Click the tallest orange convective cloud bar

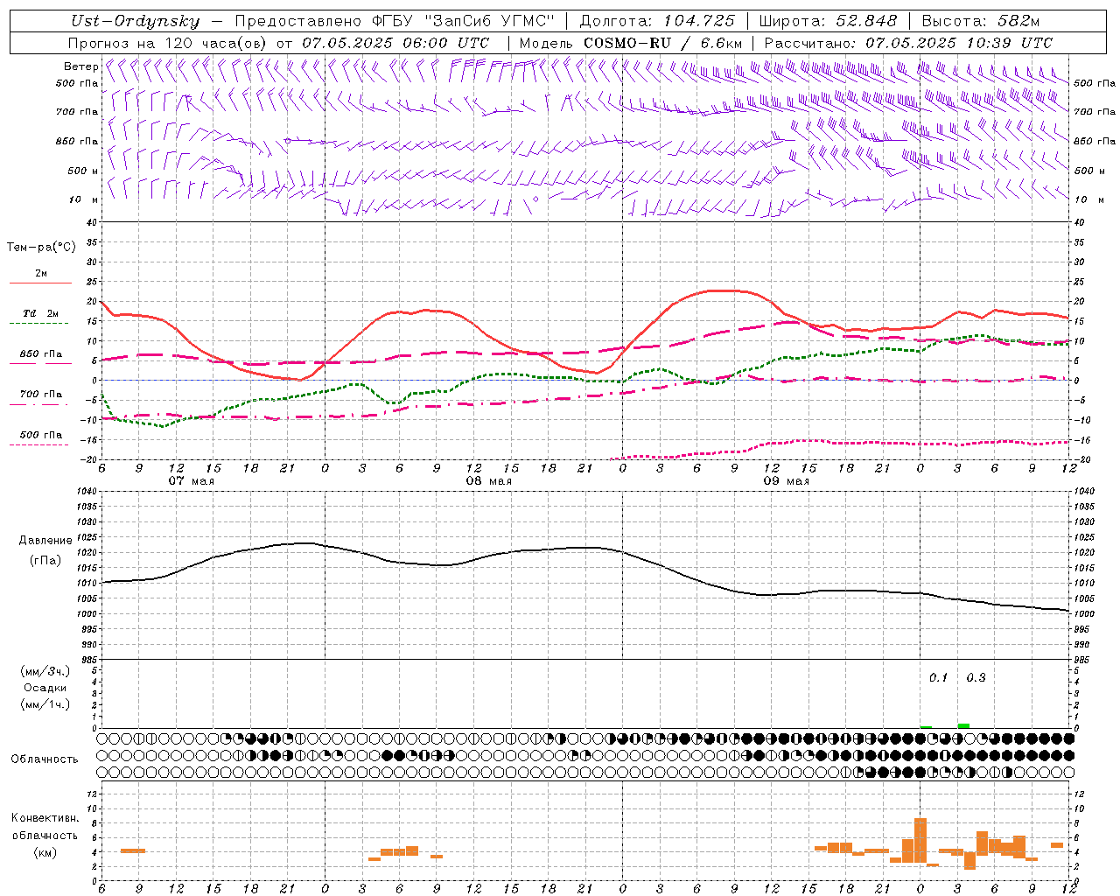920,840
